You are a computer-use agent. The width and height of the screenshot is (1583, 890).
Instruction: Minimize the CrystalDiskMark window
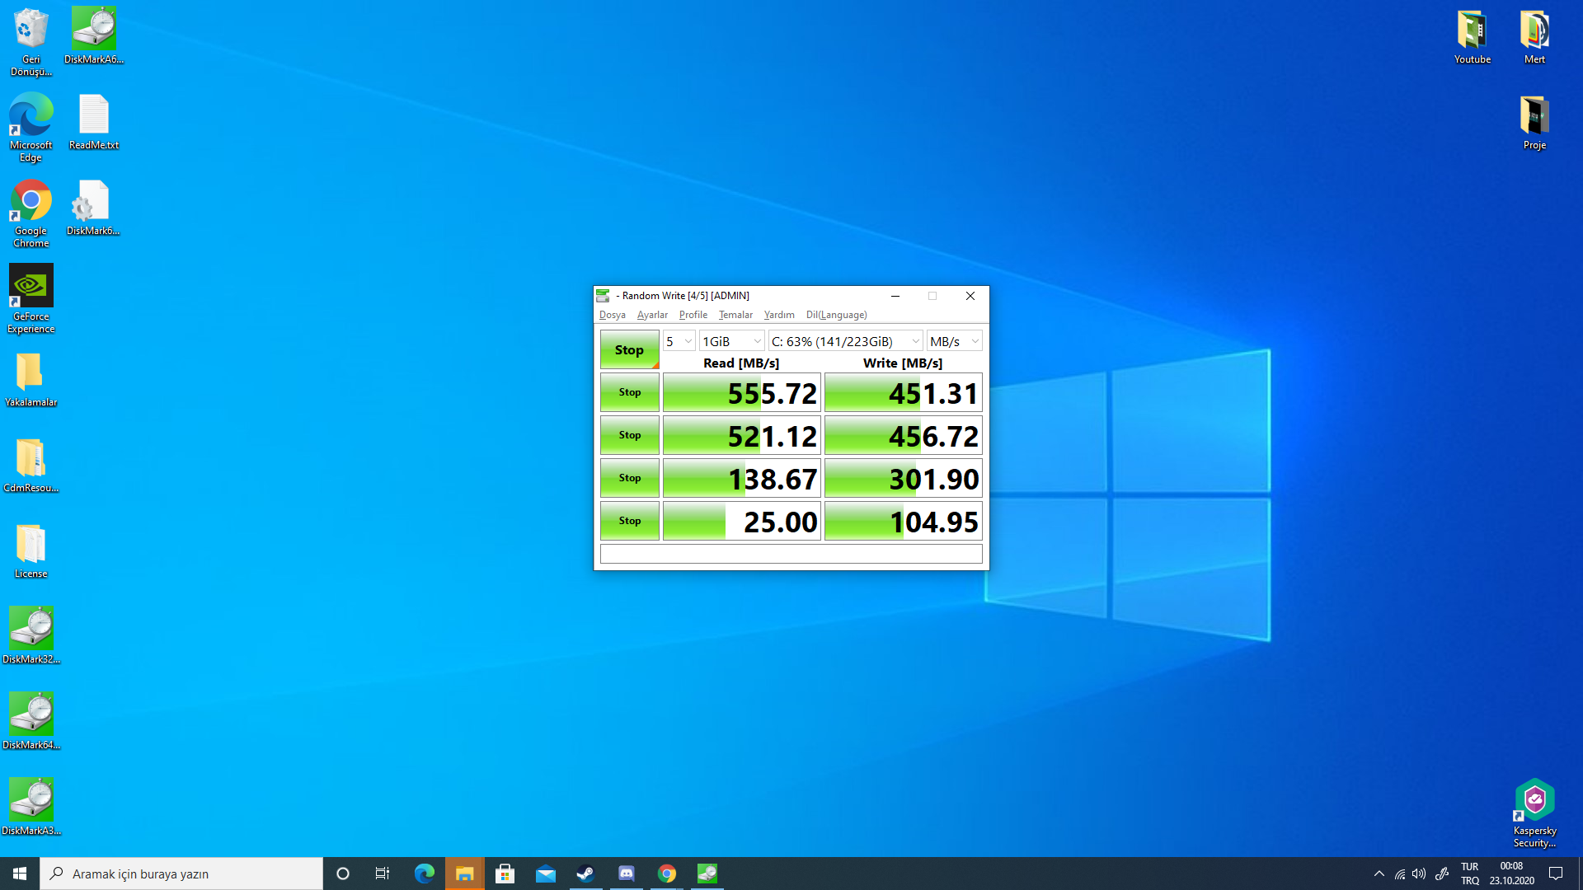point(895,296)
